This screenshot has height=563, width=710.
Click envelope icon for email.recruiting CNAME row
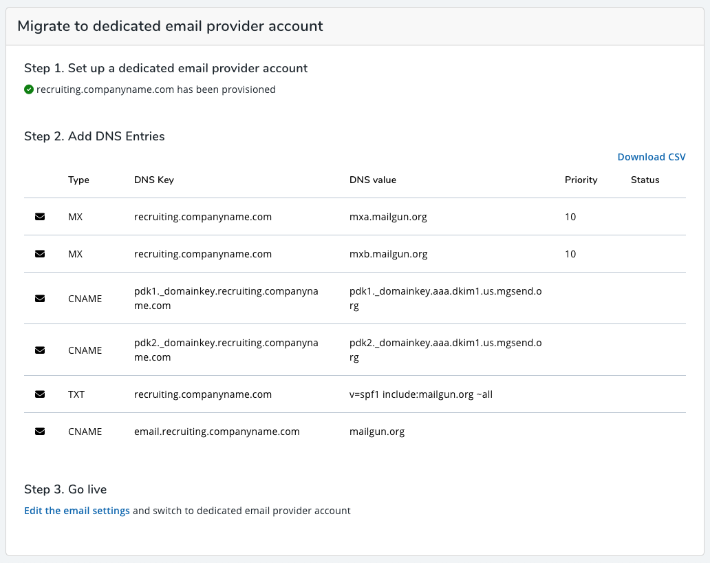point(40,432)
